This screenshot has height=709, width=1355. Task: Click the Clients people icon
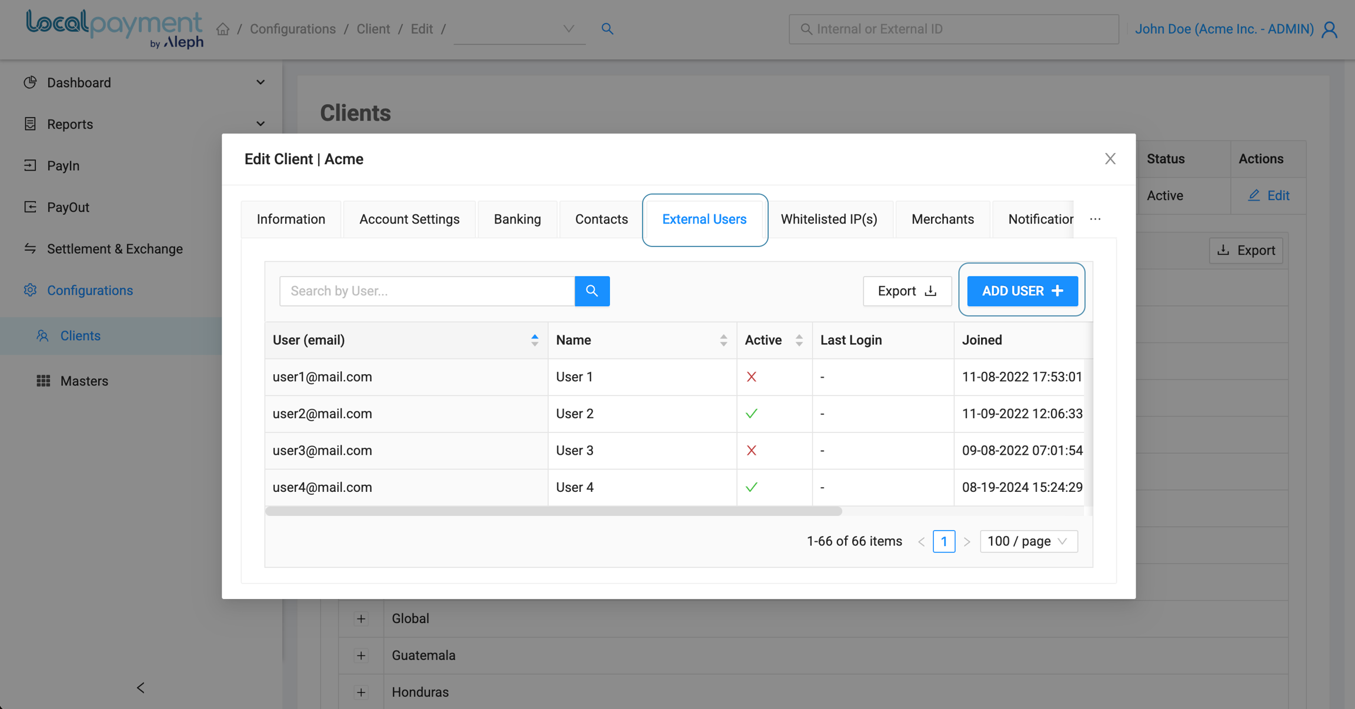42,335
